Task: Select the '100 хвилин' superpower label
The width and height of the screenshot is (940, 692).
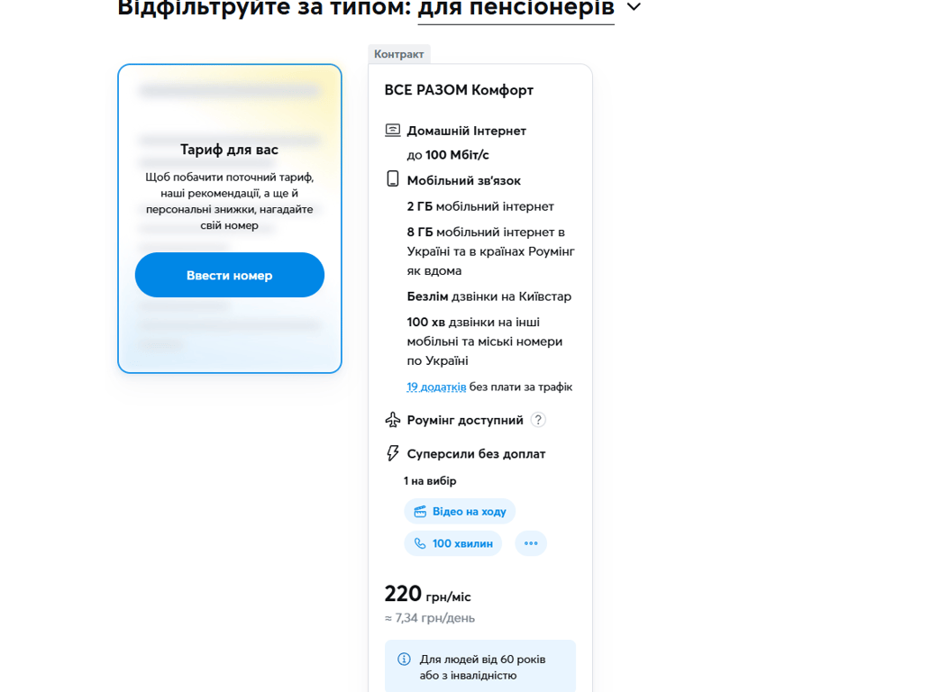Action: pyautogui.click(x=462, y=543)
